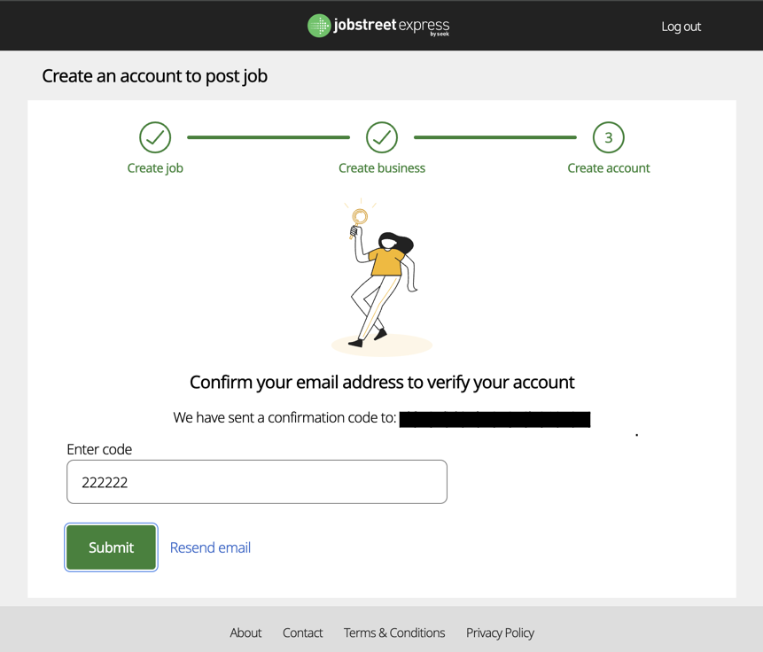Screen dimensions: 763x652
Task: Select the Create business step label
Action: click(382, 168)
